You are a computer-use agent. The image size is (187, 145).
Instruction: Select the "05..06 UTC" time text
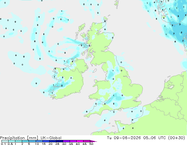click(x=155, y=138)
